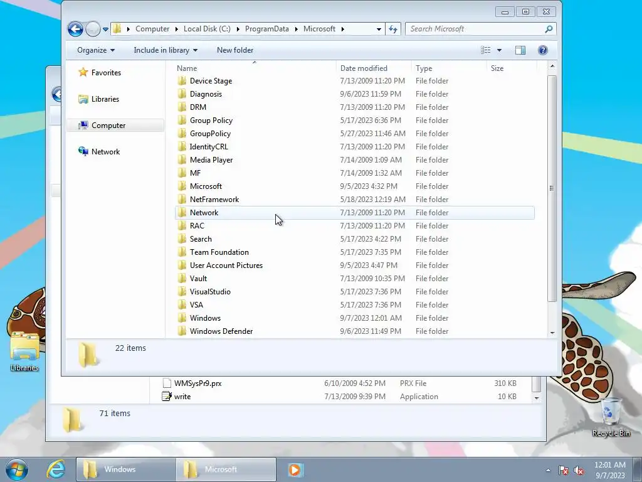Select the VisualStudio folder name

pyautogui.click(x=210, y=291)
